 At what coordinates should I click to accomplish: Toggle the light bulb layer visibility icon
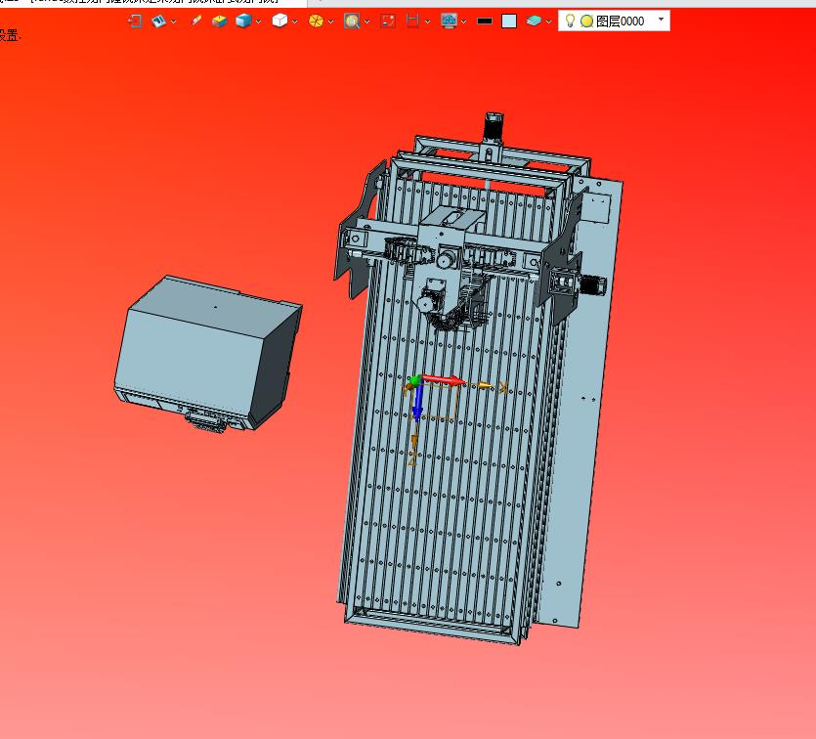570,21
